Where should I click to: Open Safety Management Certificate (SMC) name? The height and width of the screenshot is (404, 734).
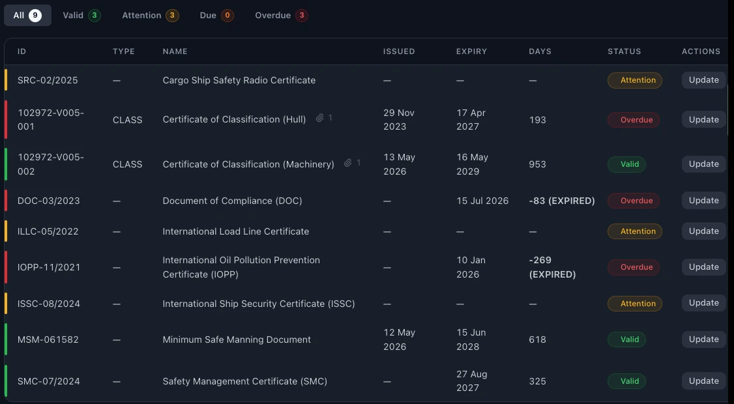click(245, 381)
